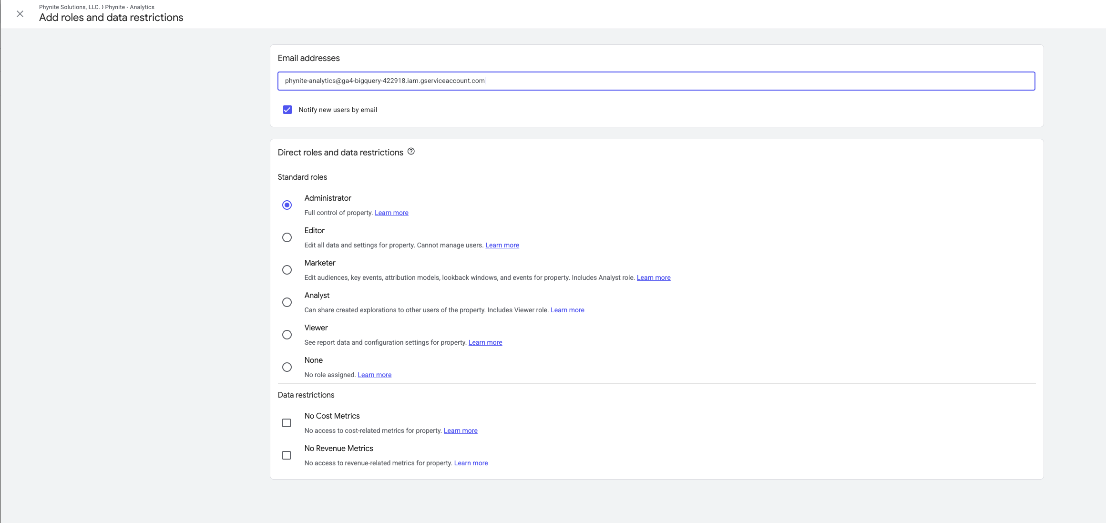Choose the Marketer role radio button

287,270
